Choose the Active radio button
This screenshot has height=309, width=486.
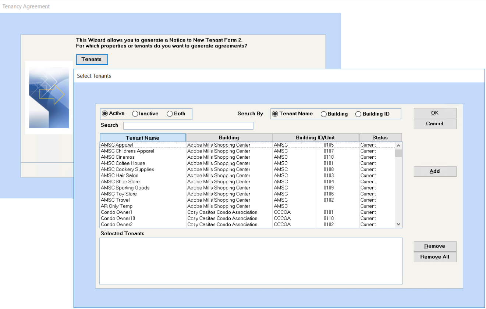point(105,114)
